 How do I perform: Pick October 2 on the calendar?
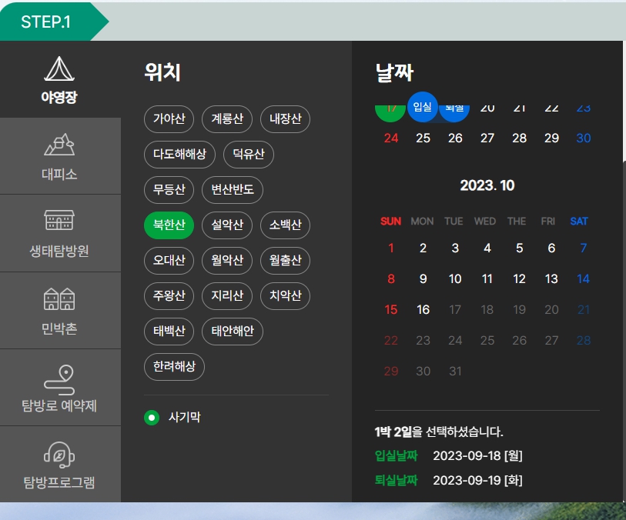coord(423,248)
